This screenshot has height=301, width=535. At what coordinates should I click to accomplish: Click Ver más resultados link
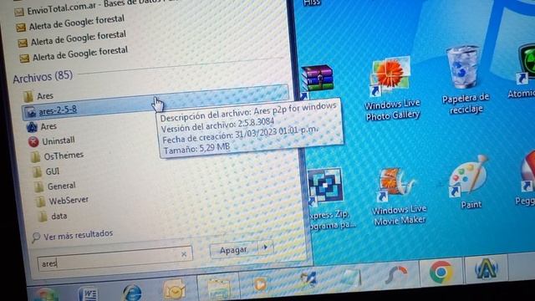click(x=73, y=235)
